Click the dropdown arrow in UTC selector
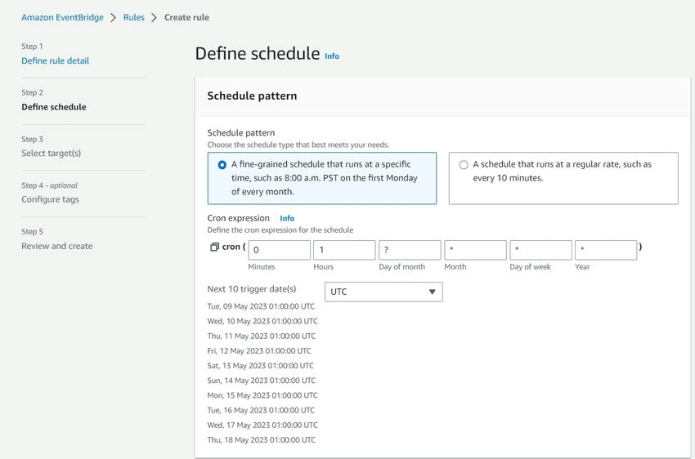 (x=433, y=292)
